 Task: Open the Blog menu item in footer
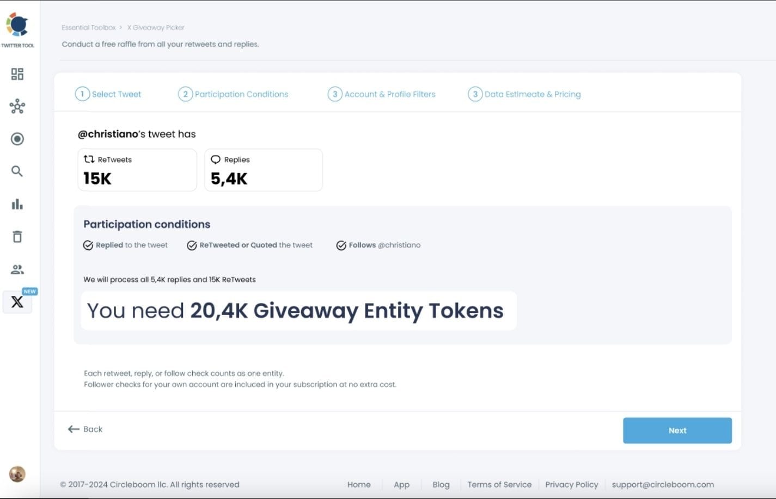click(441, 484)
